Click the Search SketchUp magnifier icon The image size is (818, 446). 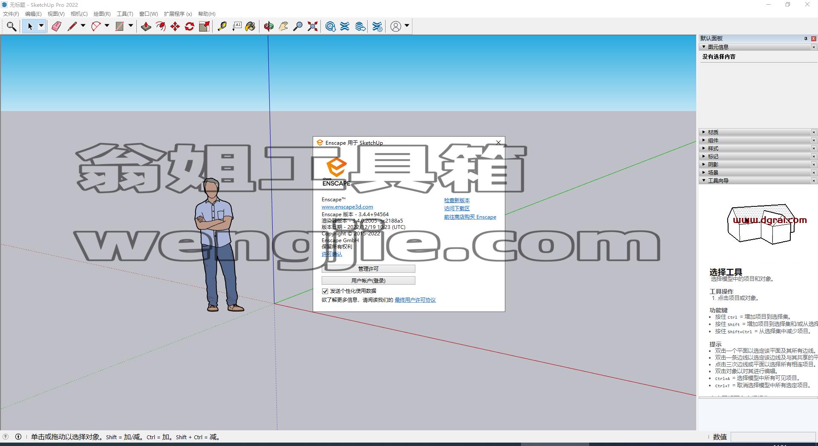pos(12,26)
